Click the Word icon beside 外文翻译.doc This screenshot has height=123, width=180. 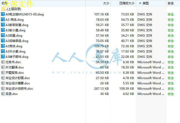pos(3,67)
